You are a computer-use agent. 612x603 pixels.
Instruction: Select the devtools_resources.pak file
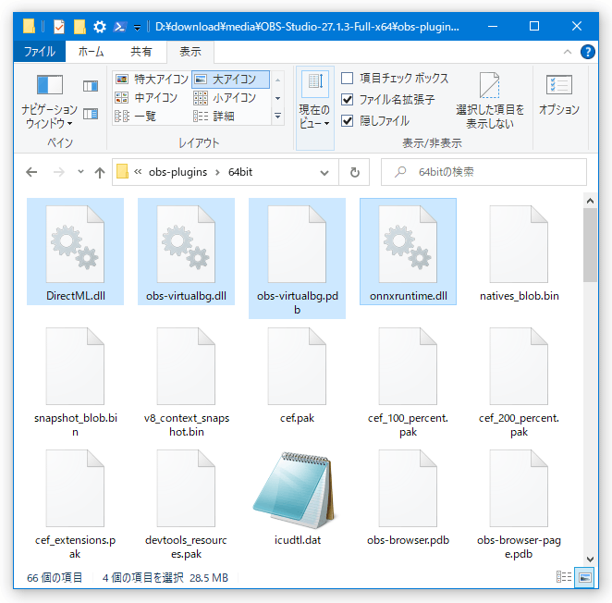[x=186, y=503]
